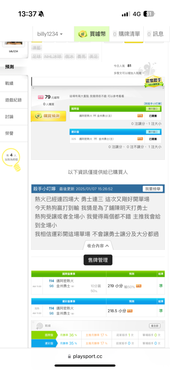Click 顯示盤口 in the 運彩盤 header
This screenshot has height=370, width=170.
(x=153, y=132)
